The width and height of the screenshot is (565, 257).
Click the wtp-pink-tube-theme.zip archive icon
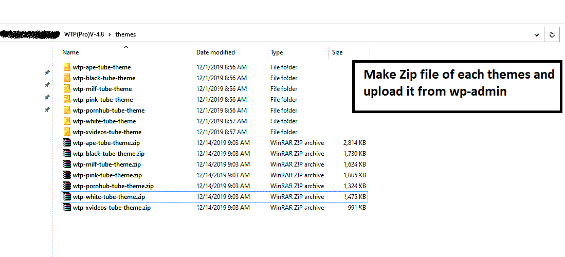(x=67, y=175)
